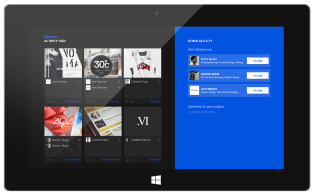Follow Scott Belsky
314x195 pixels.
(257, 61)
